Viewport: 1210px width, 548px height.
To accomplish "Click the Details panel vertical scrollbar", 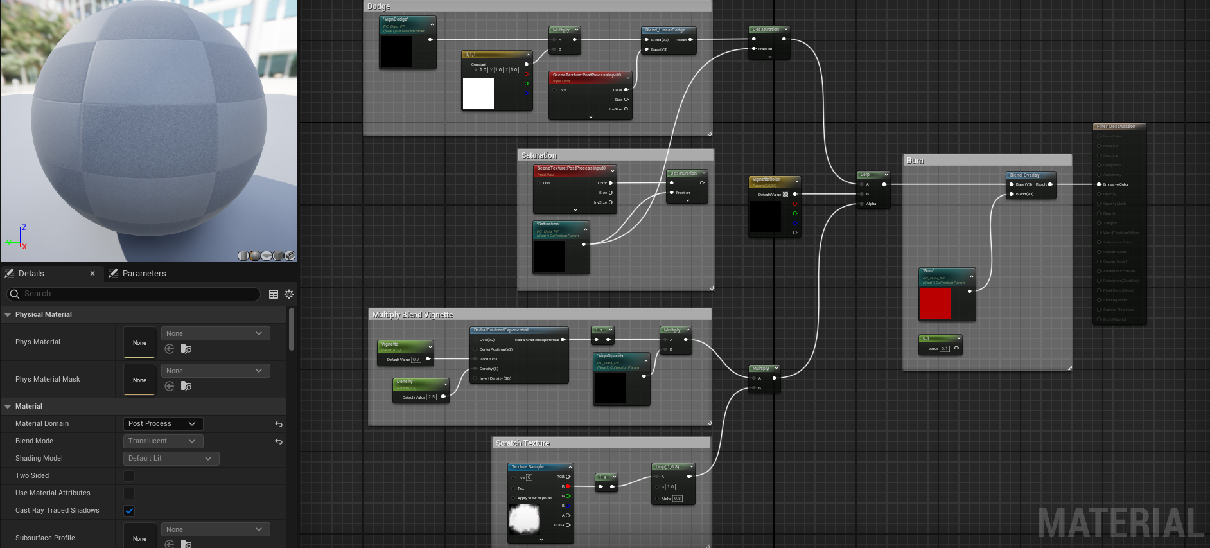I will coord(292,329).
